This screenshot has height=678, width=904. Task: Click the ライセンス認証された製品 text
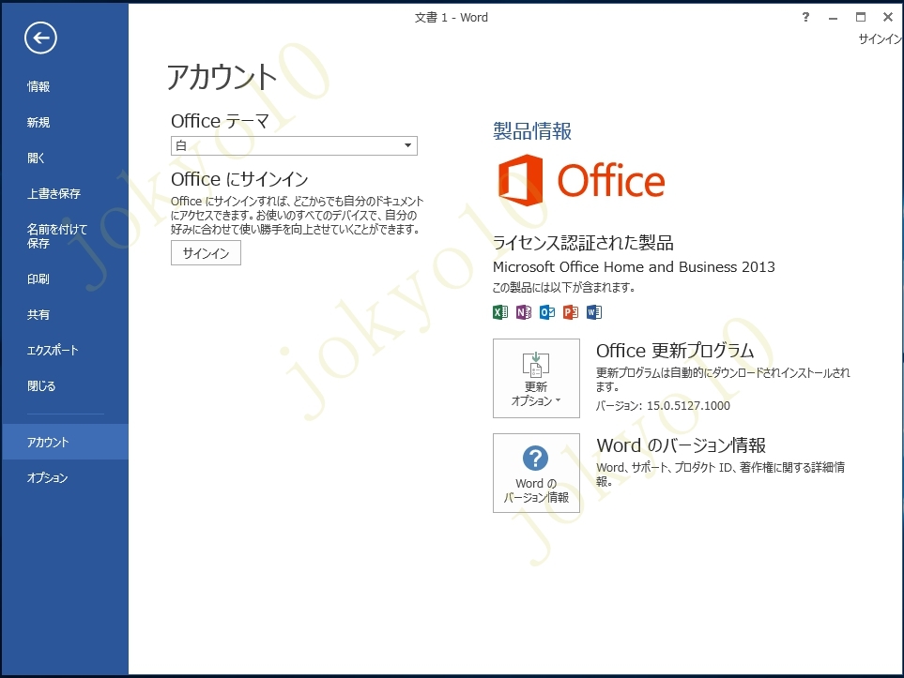[583, 243]
